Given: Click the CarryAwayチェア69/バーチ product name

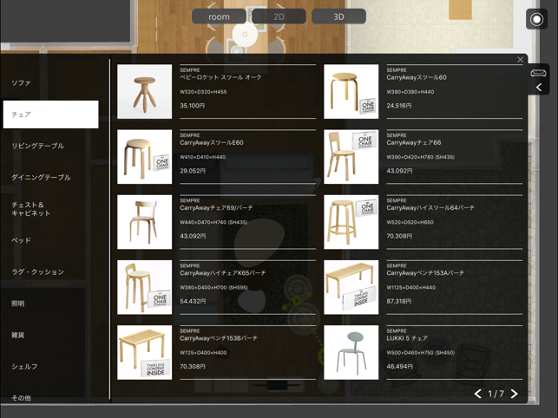Looking at the screenshot, I should pyautogui.click(x=216, y=208).
